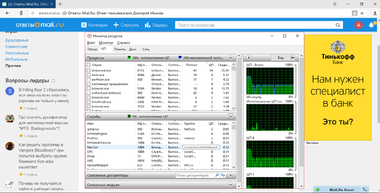Viewport: 380px width, 193px height.
Task: Click the green status icon in Mail.Ru Агент bar
Action: (x=318, y=190)
